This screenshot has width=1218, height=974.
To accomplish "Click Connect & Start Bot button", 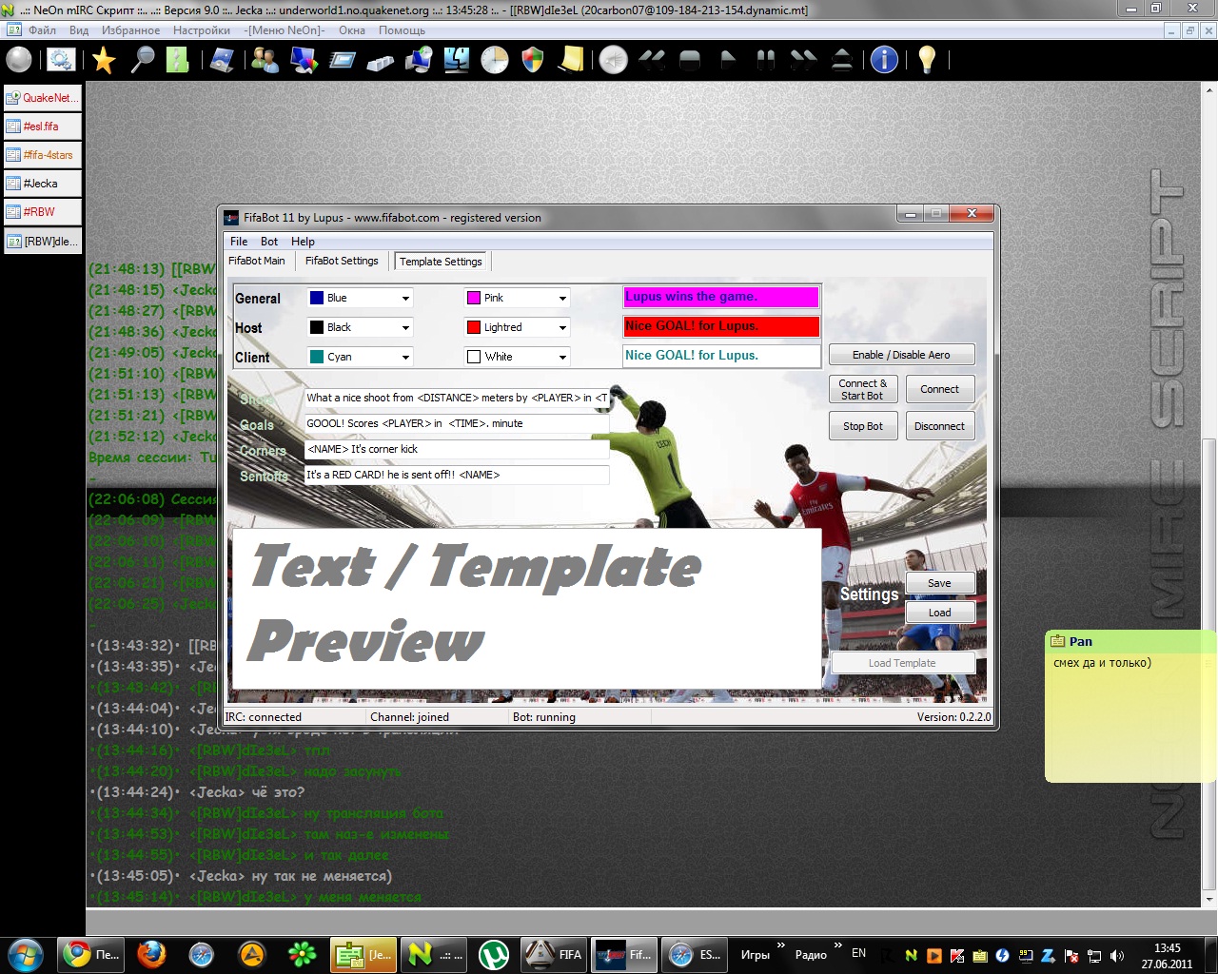I will 863,390.
